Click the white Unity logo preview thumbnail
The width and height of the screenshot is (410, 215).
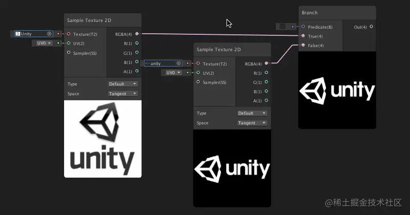click(x=103, y=139)
